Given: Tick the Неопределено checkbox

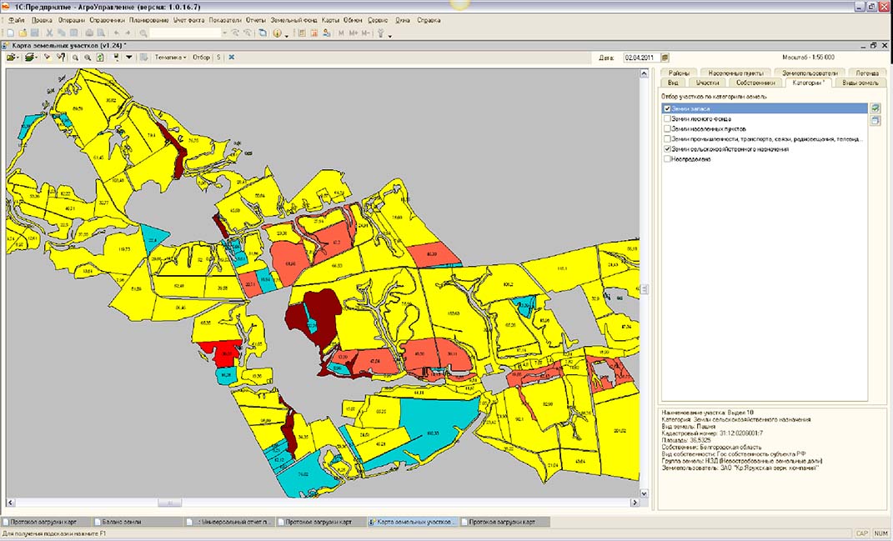Looking at the screenshot, I should tap(667, 158).
